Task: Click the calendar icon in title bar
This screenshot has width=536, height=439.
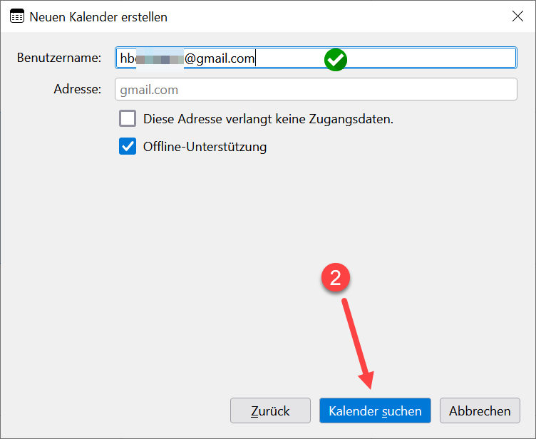Action: [16, 16]
